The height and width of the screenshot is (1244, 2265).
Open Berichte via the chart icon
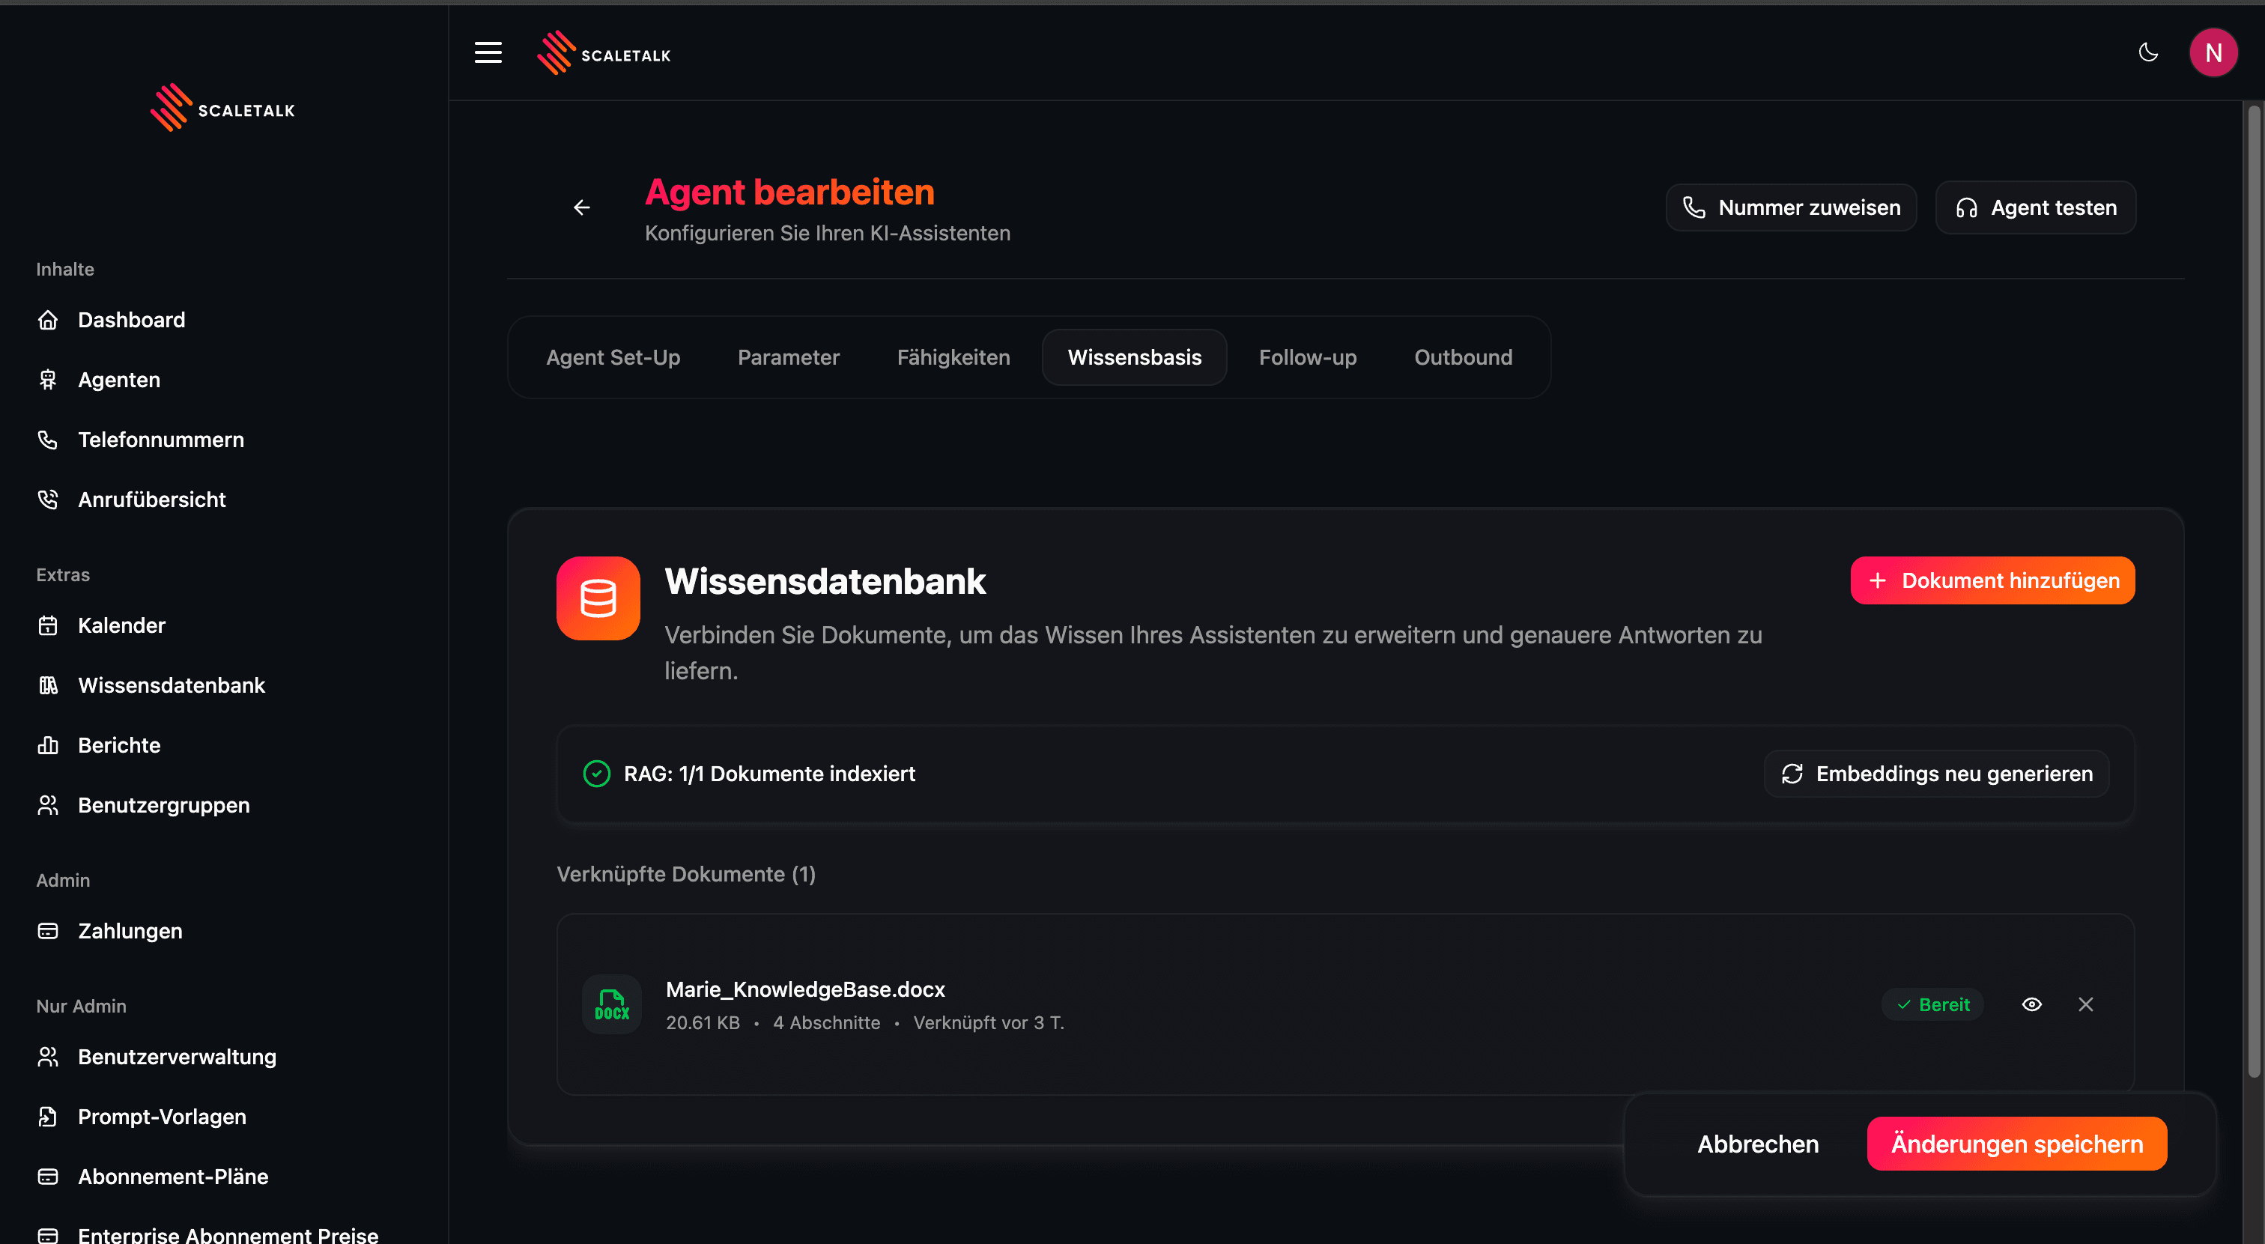coord(49,744)
